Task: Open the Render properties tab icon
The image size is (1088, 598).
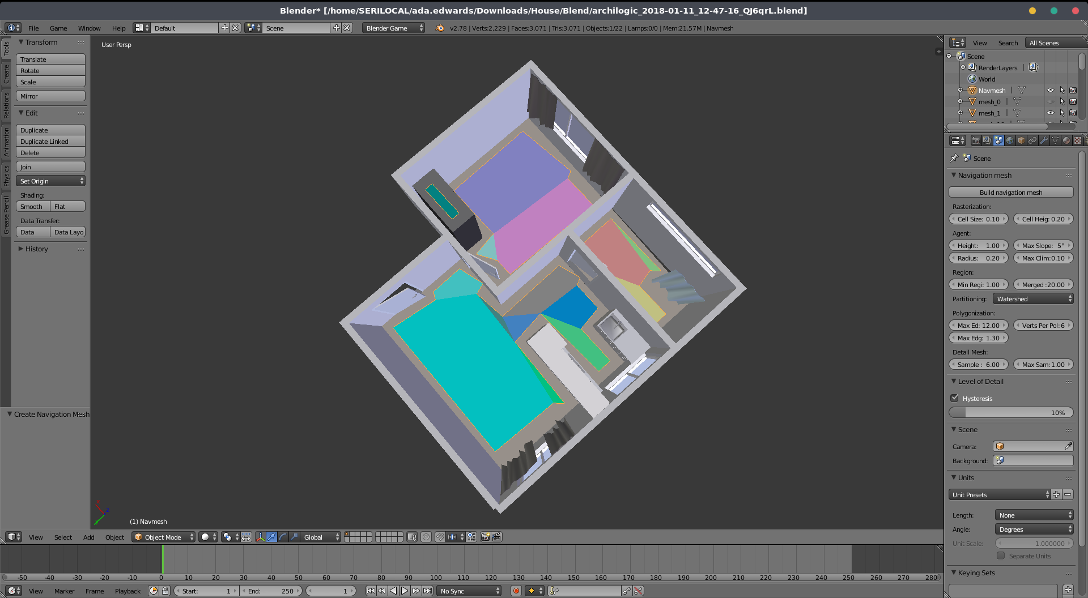Action: click(x=976, y=140)
